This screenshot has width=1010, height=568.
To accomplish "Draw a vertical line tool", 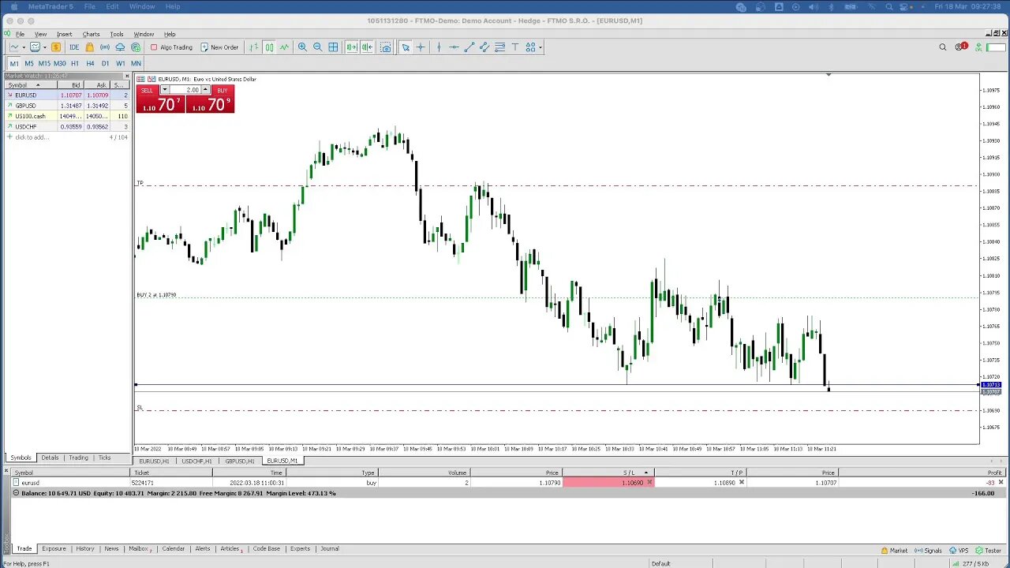I will click(439, 47).
